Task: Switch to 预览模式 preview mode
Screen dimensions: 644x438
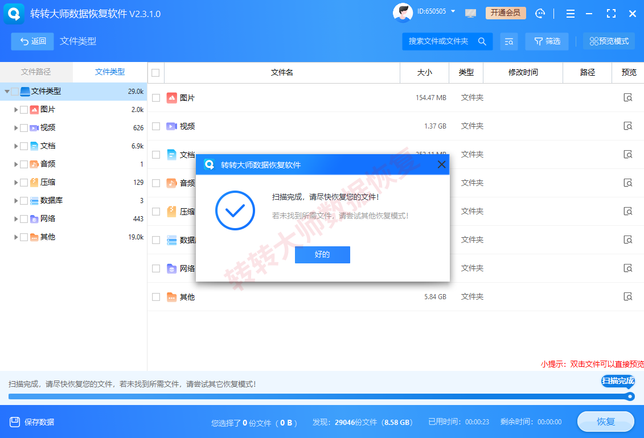Action: [609, 42]
